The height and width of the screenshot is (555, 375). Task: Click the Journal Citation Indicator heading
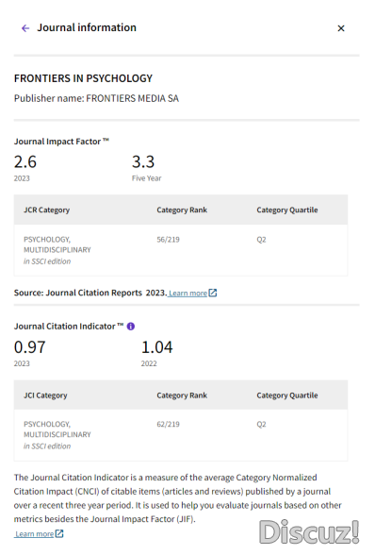tap(69, 326)
